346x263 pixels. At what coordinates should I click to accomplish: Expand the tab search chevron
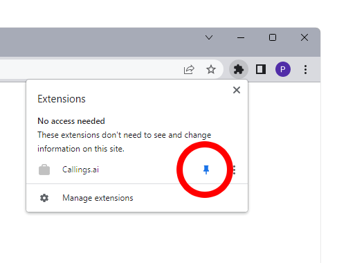(209, 37)
